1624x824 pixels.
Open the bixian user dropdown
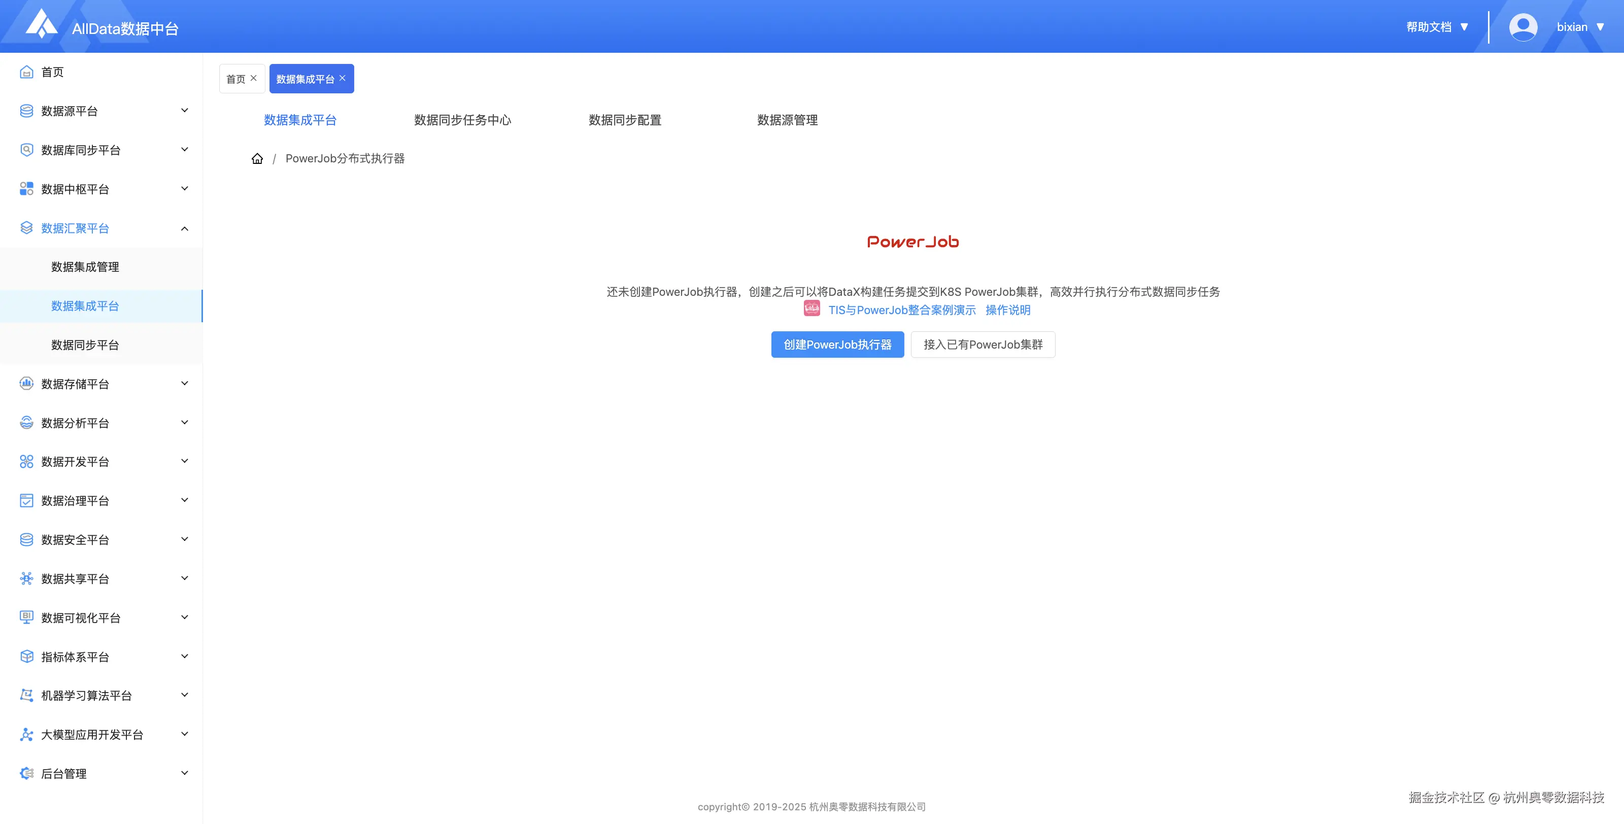(x=1580, y=27)
